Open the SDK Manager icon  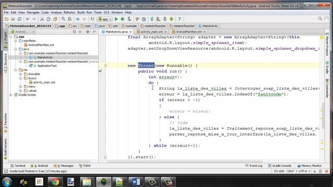165,19
